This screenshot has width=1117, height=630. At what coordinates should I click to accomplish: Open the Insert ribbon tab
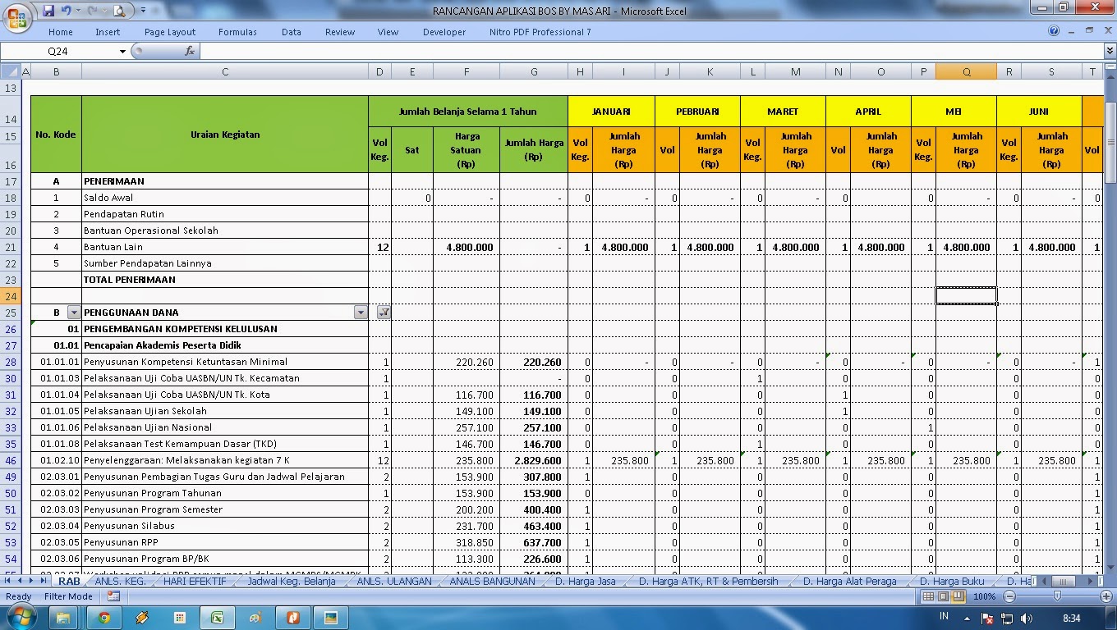tap(108, 32)
